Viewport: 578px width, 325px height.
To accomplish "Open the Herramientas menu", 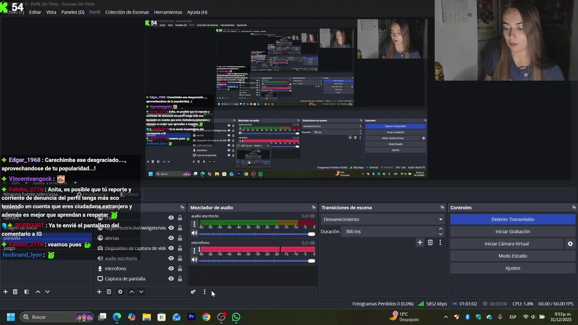I will tap(168, 12).
